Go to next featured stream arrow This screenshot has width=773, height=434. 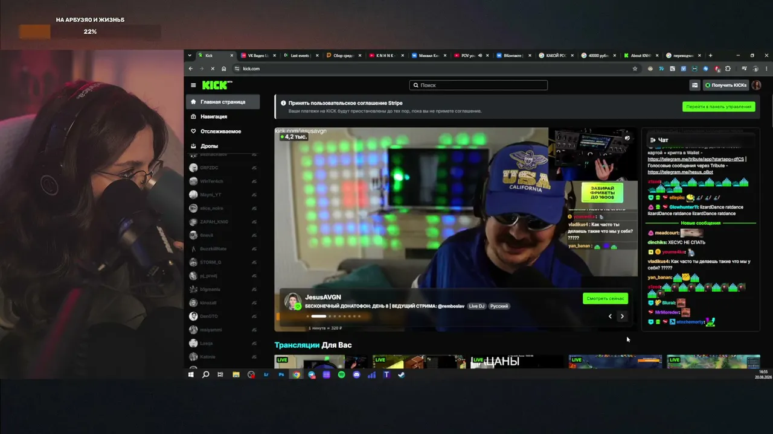click(622, 316)
